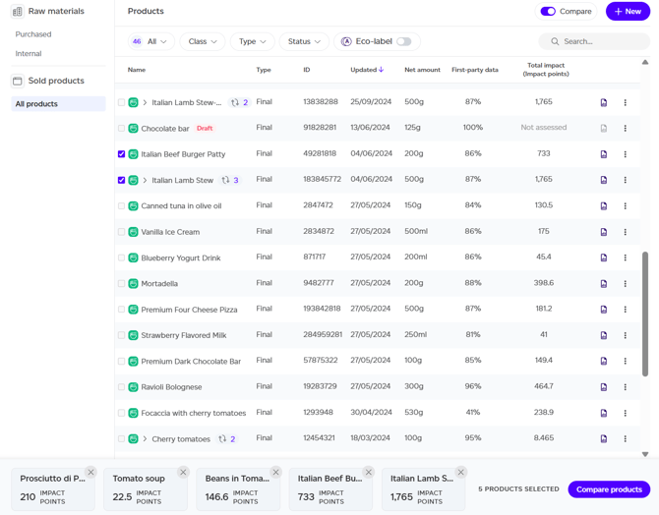Viewport: 659px width, 515px height.
Task: Open document icon for Mortadella row
Action: click(x=604, y=284)
